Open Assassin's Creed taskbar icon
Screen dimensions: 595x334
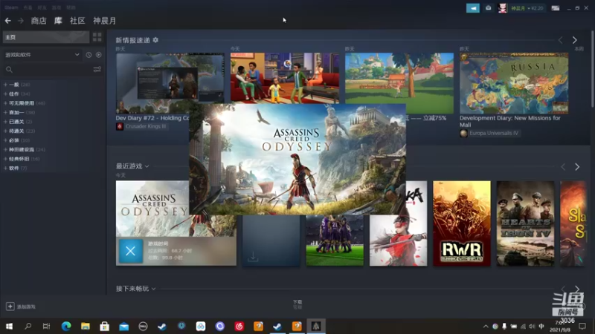pyautogui.click(x=316, y=326)
